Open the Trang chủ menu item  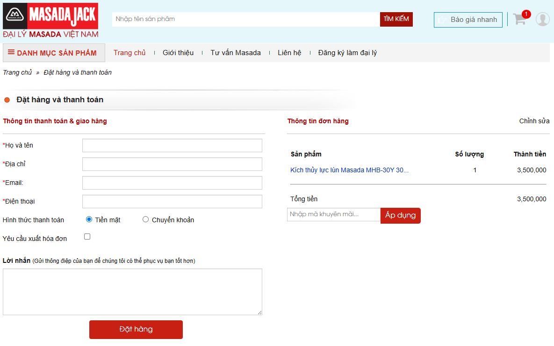pyautogui.click(x=130, y=53)
